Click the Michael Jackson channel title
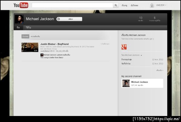Viewport: 181px width, 122px height. [x=40, y=19]
